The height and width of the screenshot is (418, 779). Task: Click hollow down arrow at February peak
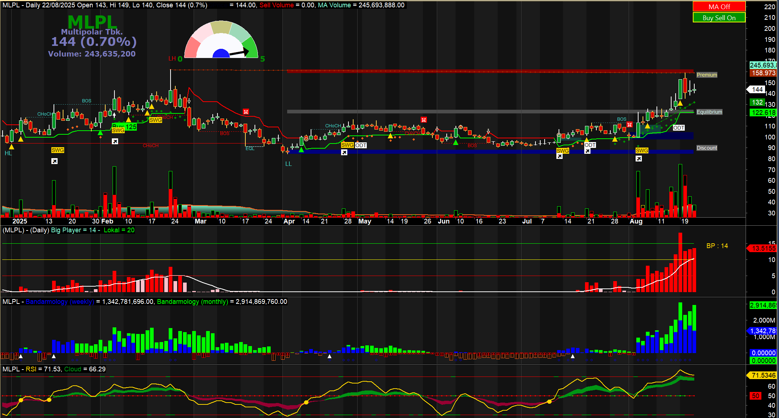189,101
